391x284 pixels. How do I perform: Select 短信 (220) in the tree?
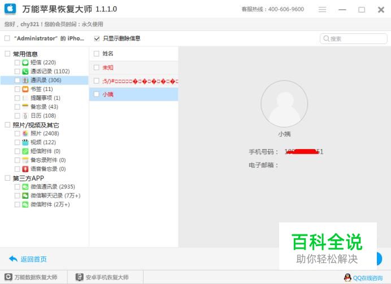[x=43, y=62]
